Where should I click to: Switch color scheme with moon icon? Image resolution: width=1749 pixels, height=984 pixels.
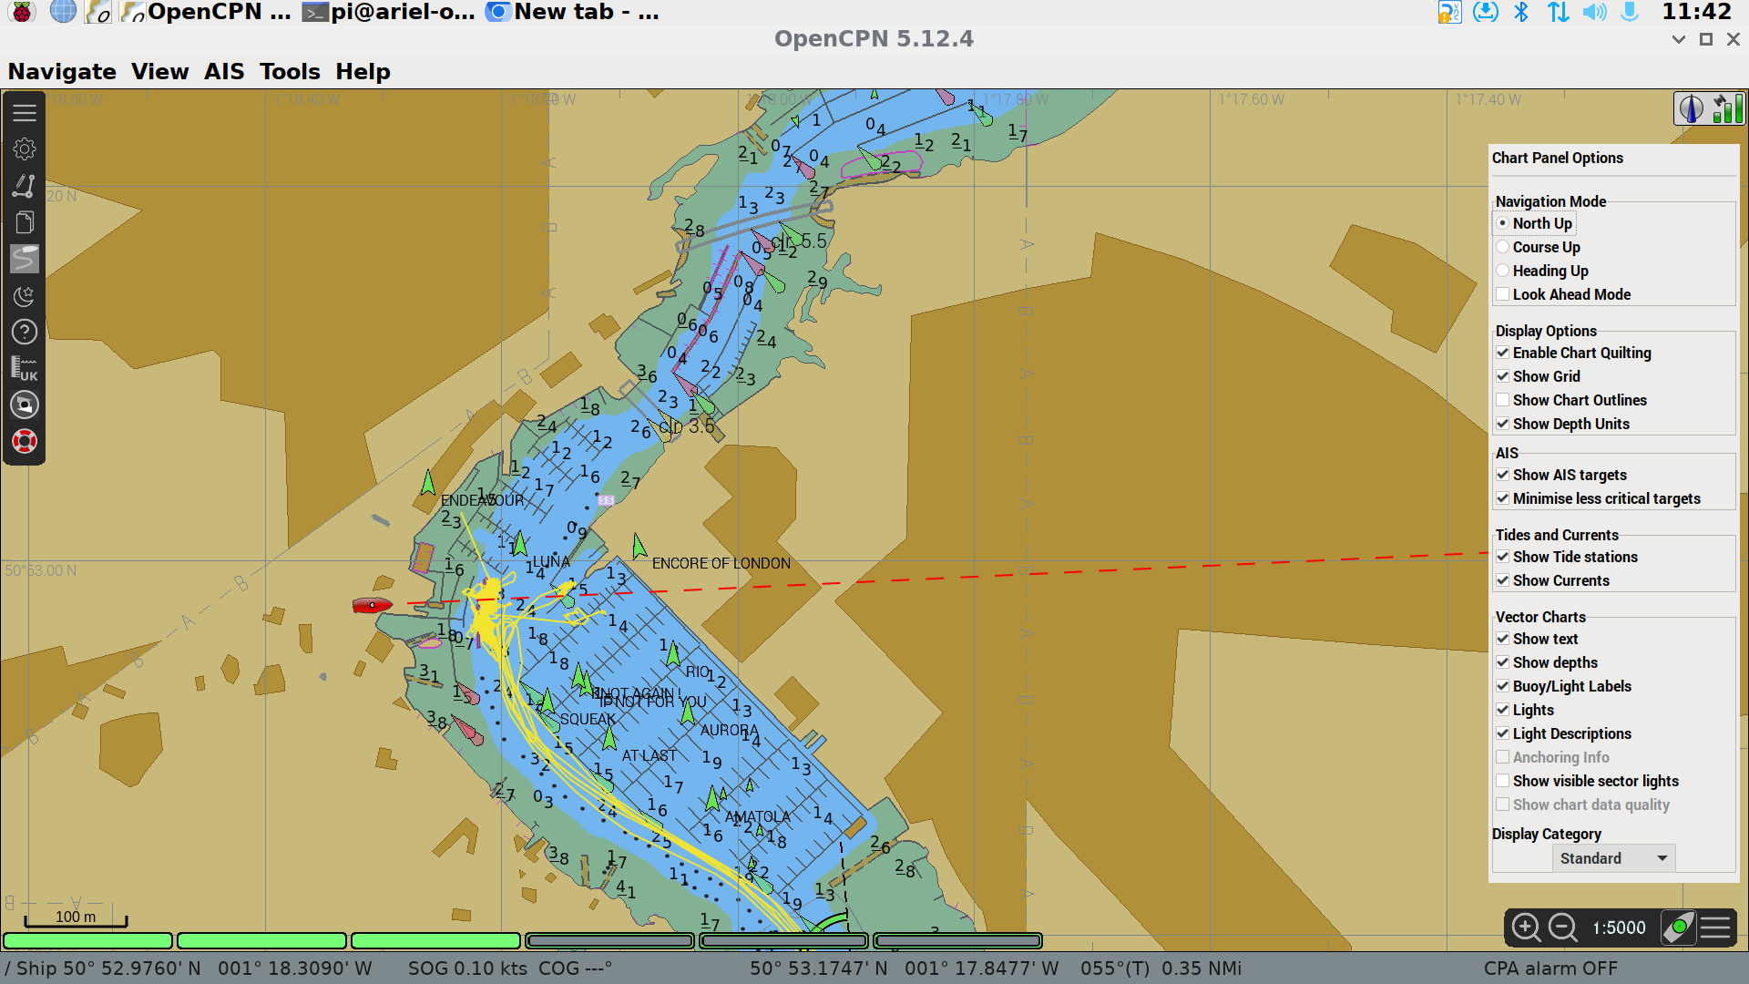pos(25,296)
